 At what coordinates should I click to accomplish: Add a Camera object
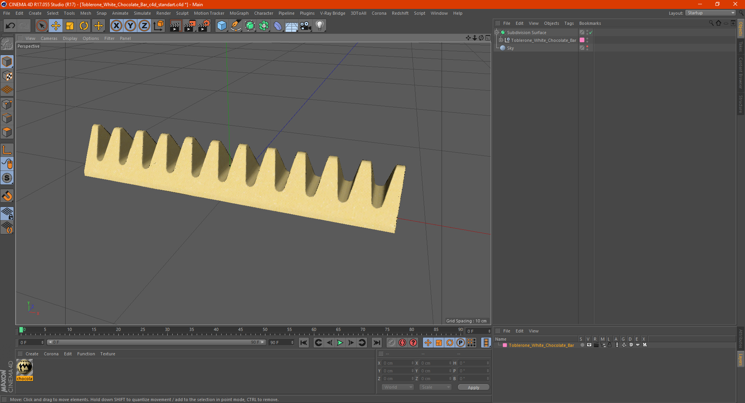(x=306, y=26)
